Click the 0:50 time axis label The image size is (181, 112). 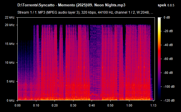pyautogui.click(x=111, y=105)
